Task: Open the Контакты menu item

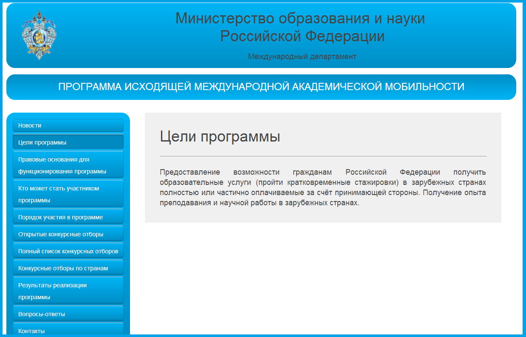Action: [68, 329]
